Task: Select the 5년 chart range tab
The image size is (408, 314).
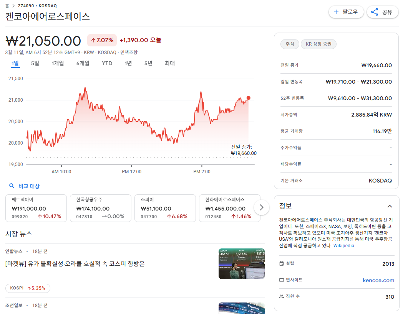Action: tap(148, 63)
